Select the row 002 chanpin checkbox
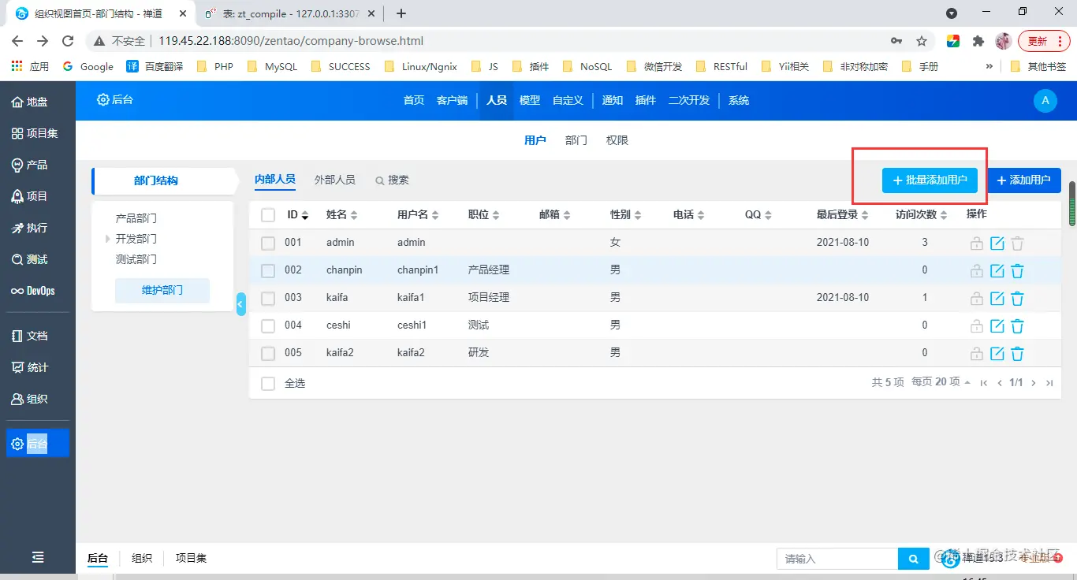The height and width of the screenshot is (580, 1077). click(268, 271)
